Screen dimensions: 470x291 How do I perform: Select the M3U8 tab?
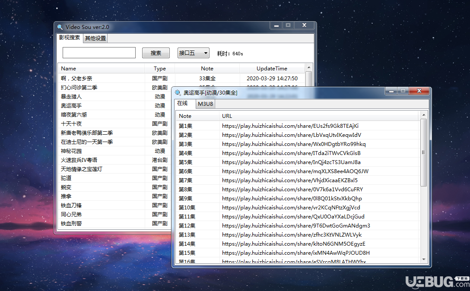point(205,104)
